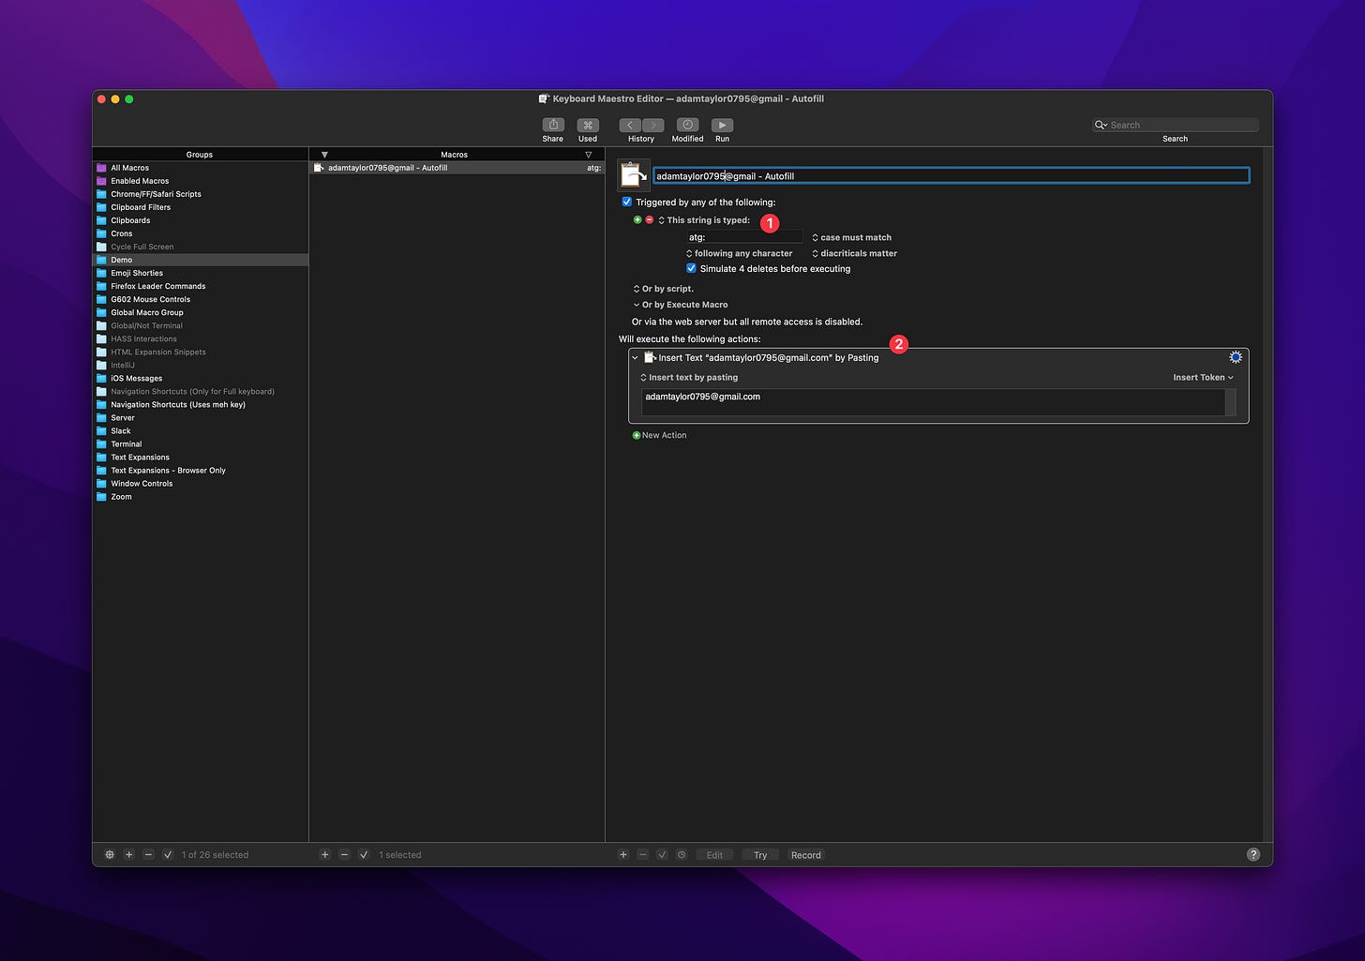Image resolution: width=1365 pixels, height=961 pixels.
Task: Disable the Triggered by any checkbox
Action: [x=626, y=202]
